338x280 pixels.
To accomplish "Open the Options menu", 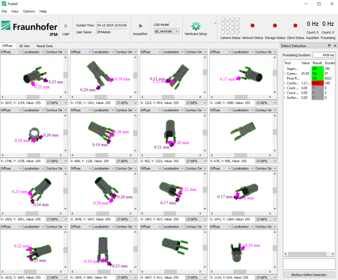I will (29, 11).
